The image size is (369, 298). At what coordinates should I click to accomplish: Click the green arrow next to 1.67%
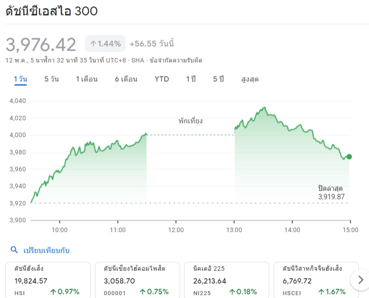pyautogui.click(x=322, y=292)
